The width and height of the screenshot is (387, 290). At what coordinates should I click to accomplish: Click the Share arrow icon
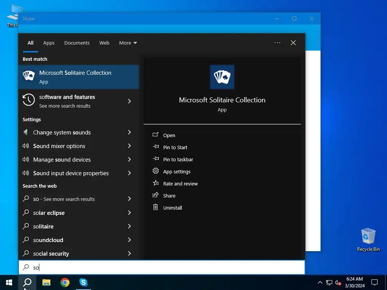tap(155, 195)
